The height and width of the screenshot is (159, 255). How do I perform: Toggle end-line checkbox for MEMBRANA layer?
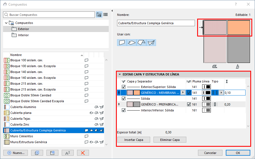[x=189, y=93]
